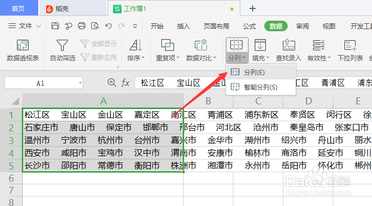Viewport: 372px width, 206px height.
Task: Expand the 数据对比 dropdown arrow
Action: tap(215, 58)
